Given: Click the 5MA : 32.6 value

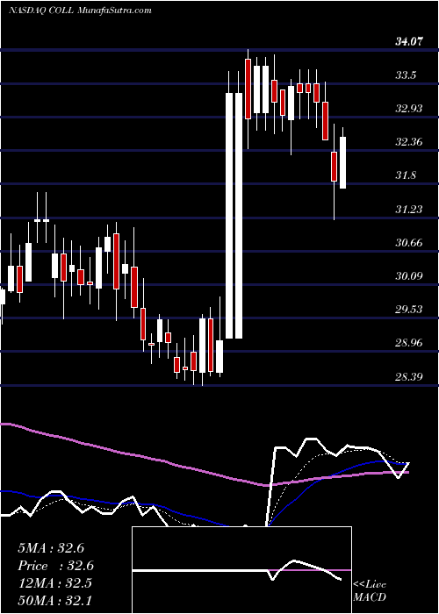Looking at the screenshot, I should coord(51,548).
